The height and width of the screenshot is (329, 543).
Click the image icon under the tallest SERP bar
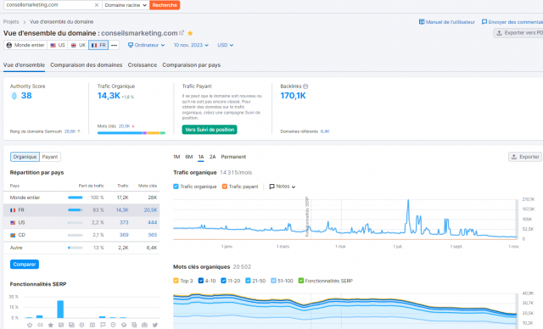61,325
